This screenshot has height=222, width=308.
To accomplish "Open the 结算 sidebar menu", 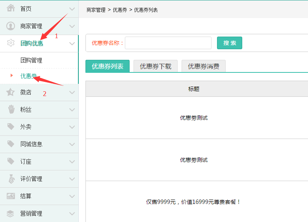I will coord(39,196).
